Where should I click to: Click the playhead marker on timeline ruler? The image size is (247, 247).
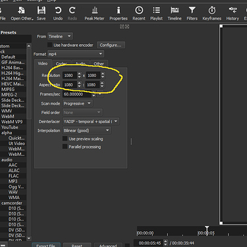tap(207, 229)
